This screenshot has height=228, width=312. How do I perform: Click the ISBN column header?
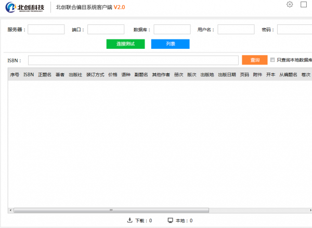[x=29, y=75]
